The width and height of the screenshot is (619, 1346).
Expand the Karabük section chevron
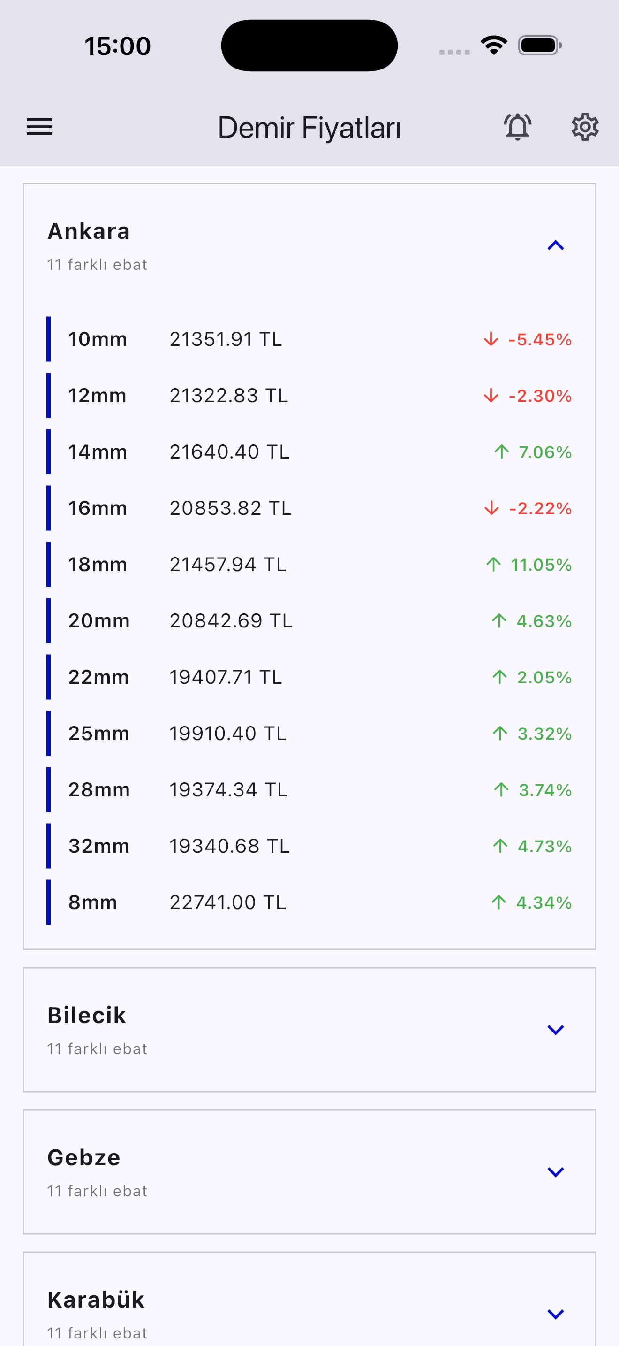coord(555,1314)
